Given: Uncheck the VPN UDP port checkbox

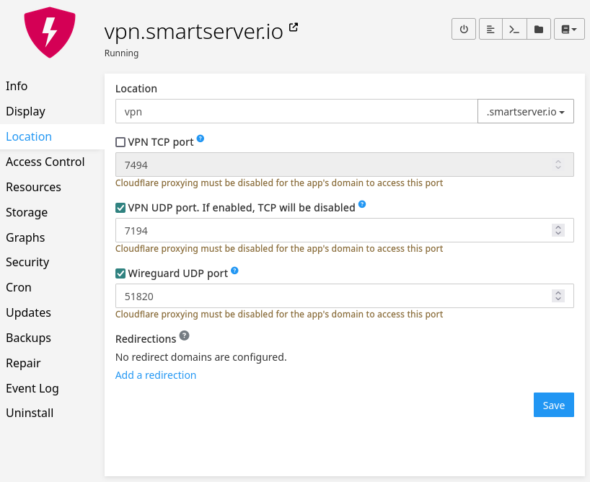Looking at the screenshot, I should pyautogui.click(x=120, y=208).
